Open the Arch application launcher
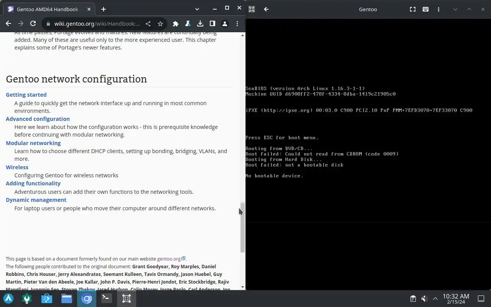The image size is (491, 307). tap(8, 299)
